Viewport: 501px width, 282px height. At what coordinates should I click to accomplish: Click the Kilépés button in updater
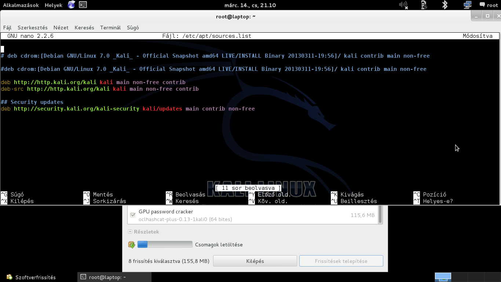point(255,261)
